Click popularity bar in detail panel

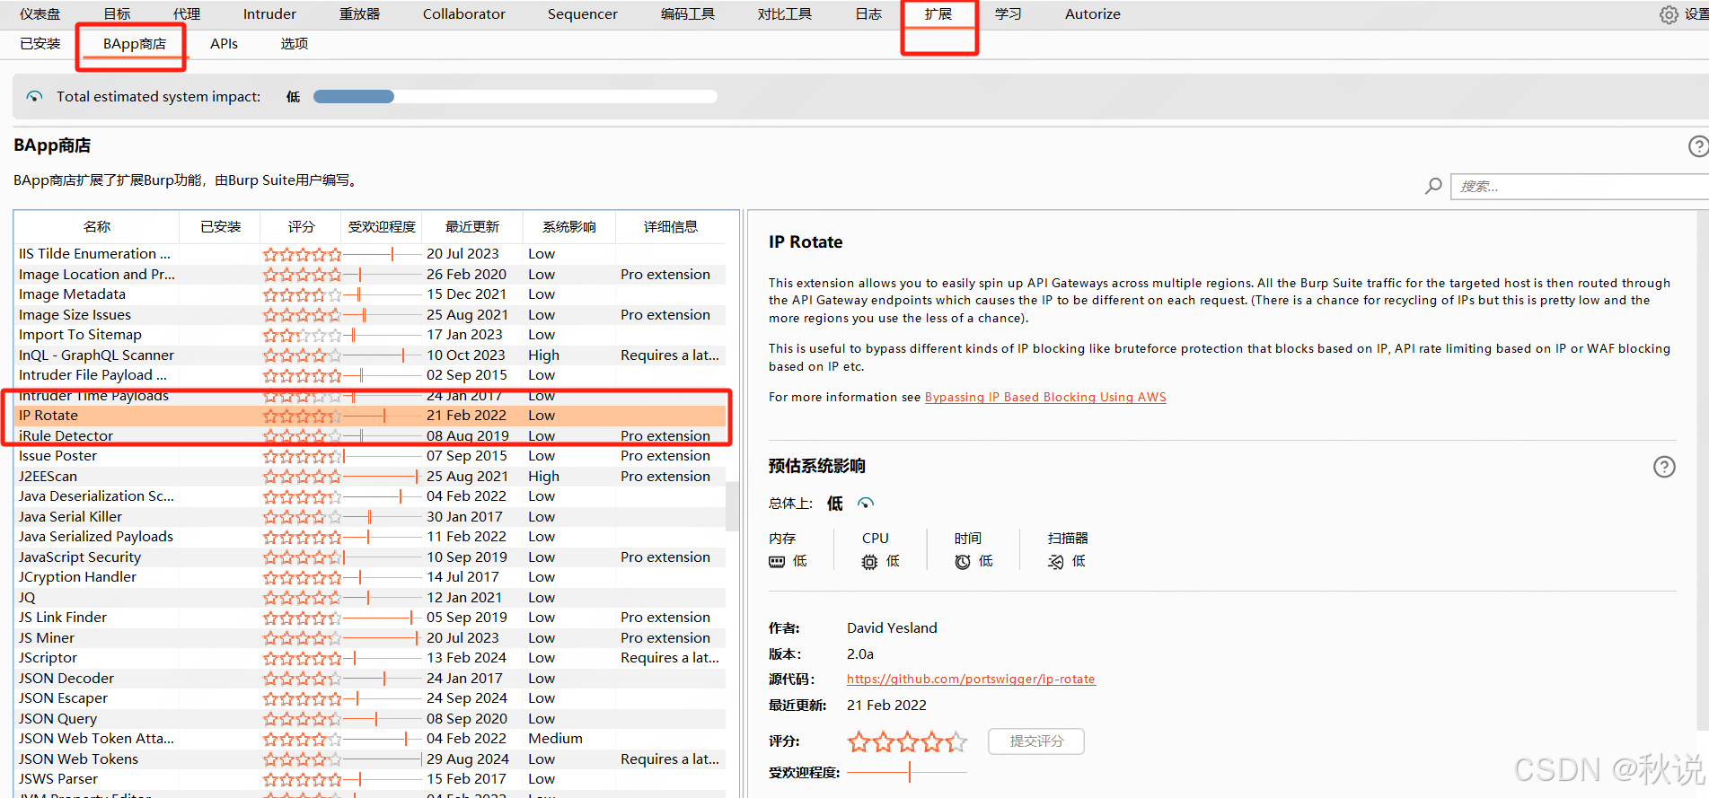907,772
